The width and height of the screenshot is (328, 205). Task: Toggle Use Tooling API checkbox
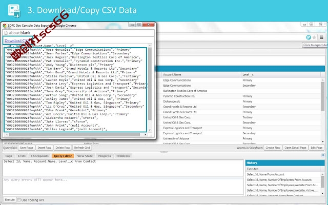(19, 200)
